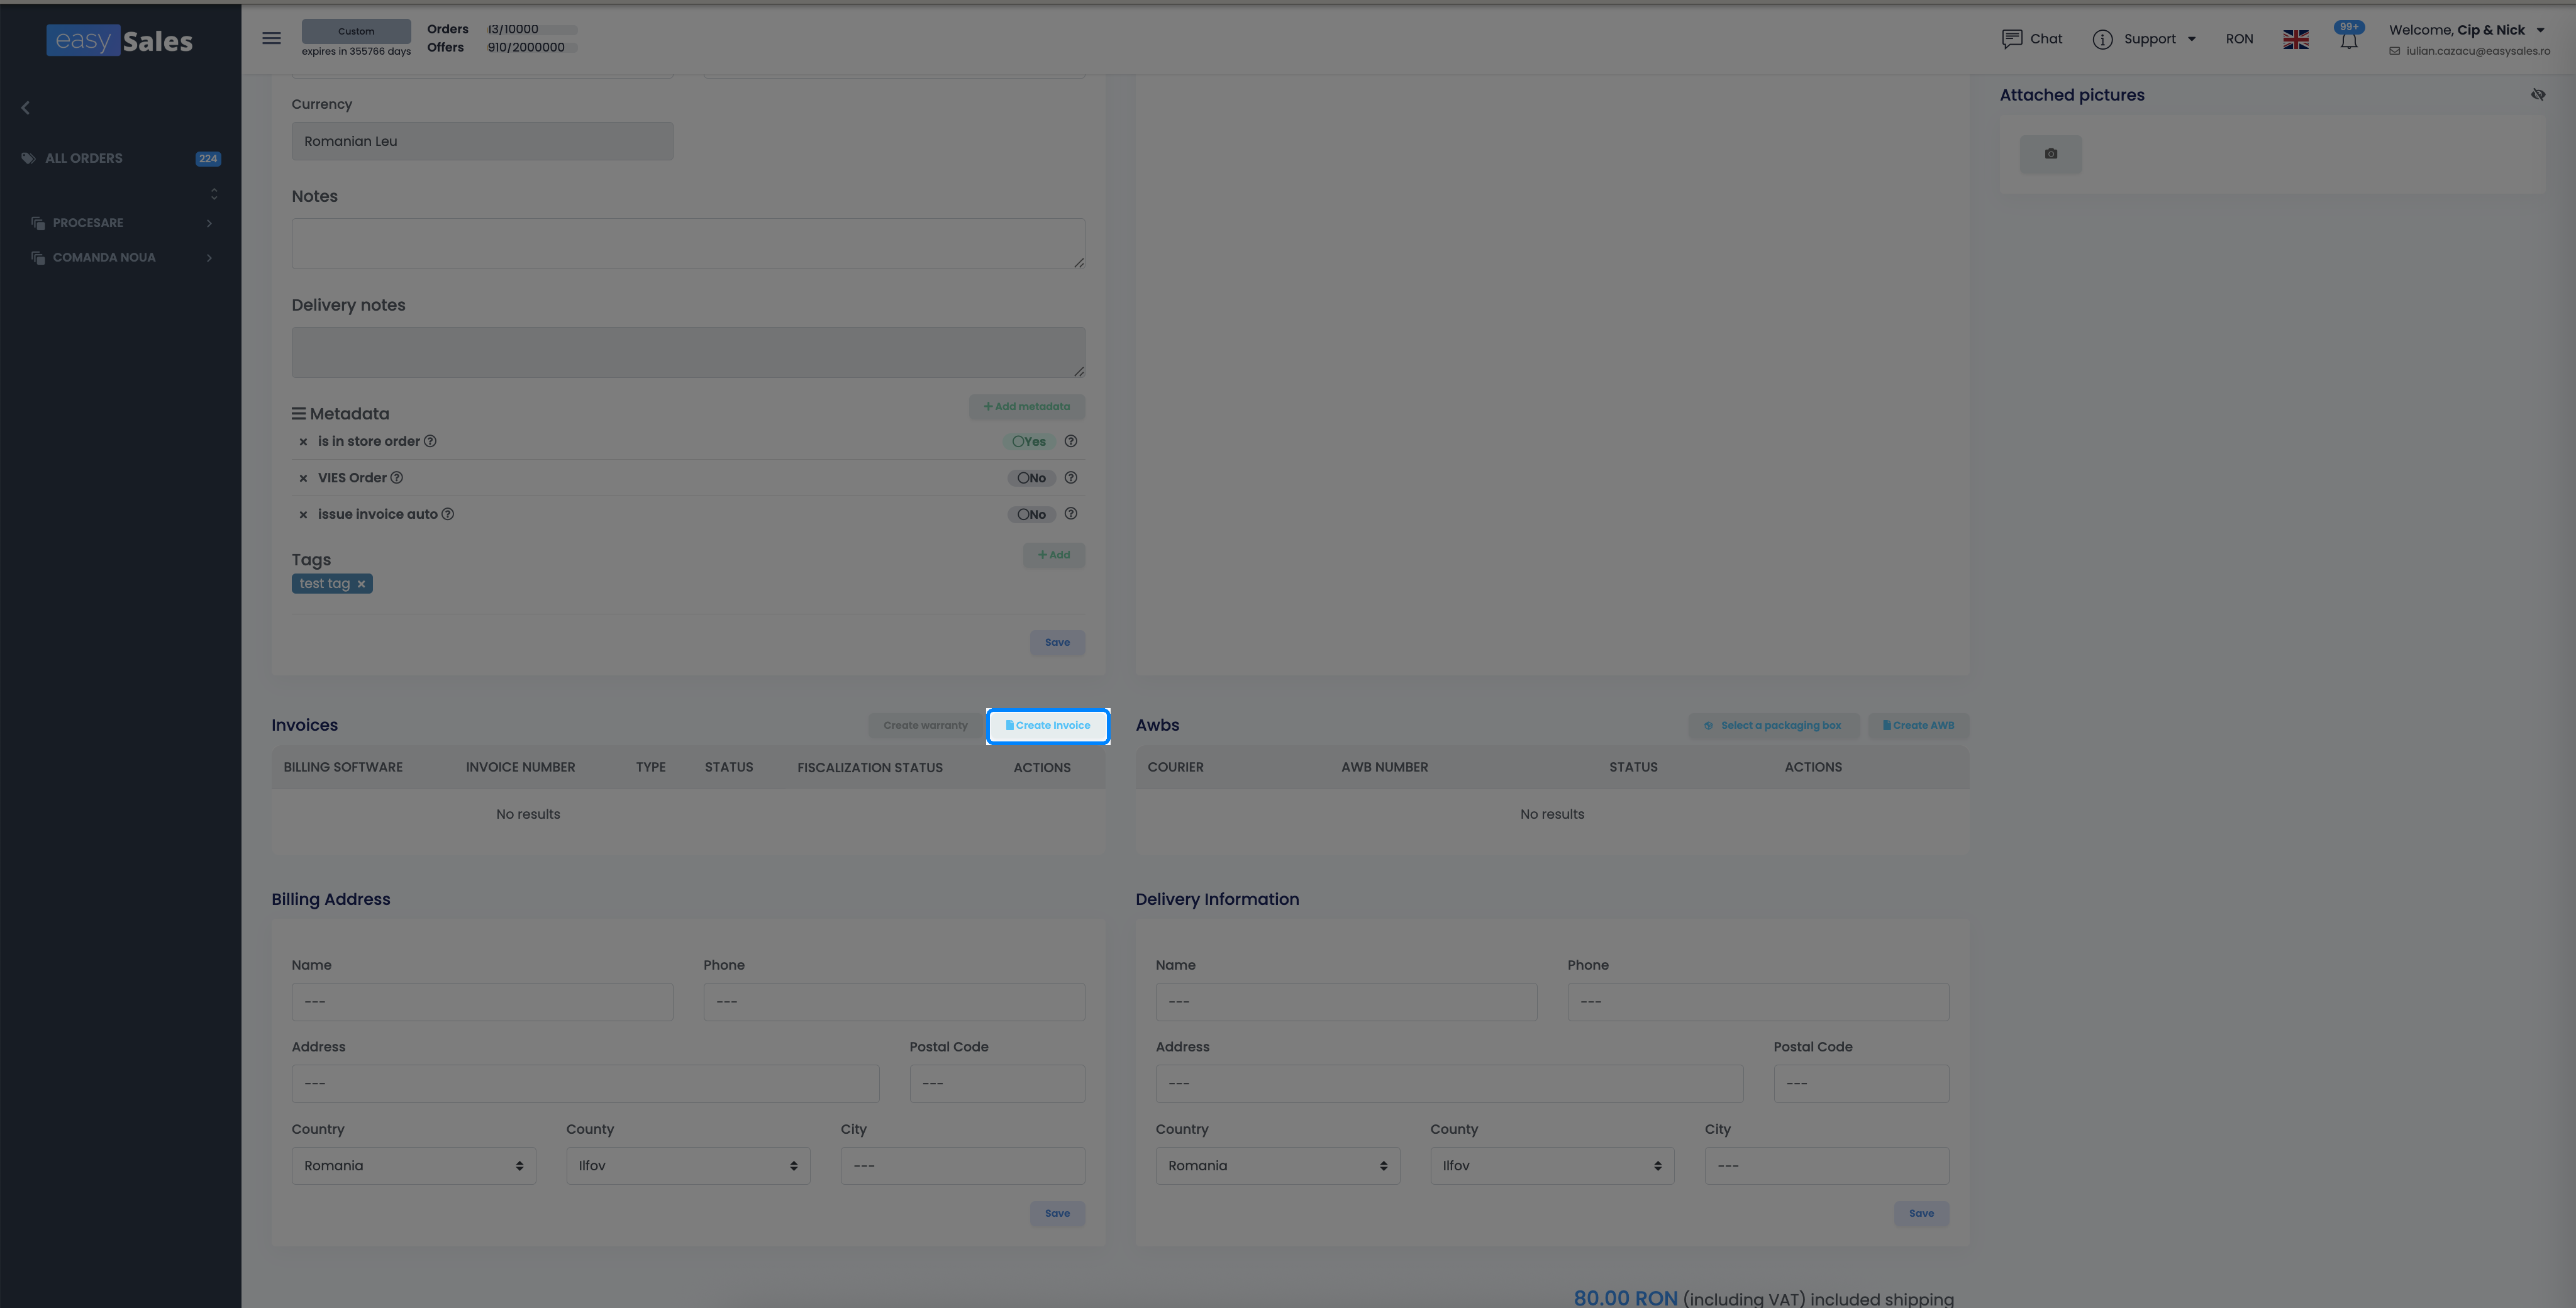Click the Add metadata button
This screenshot has height=1308, width=2576.
coord(1027,407)
